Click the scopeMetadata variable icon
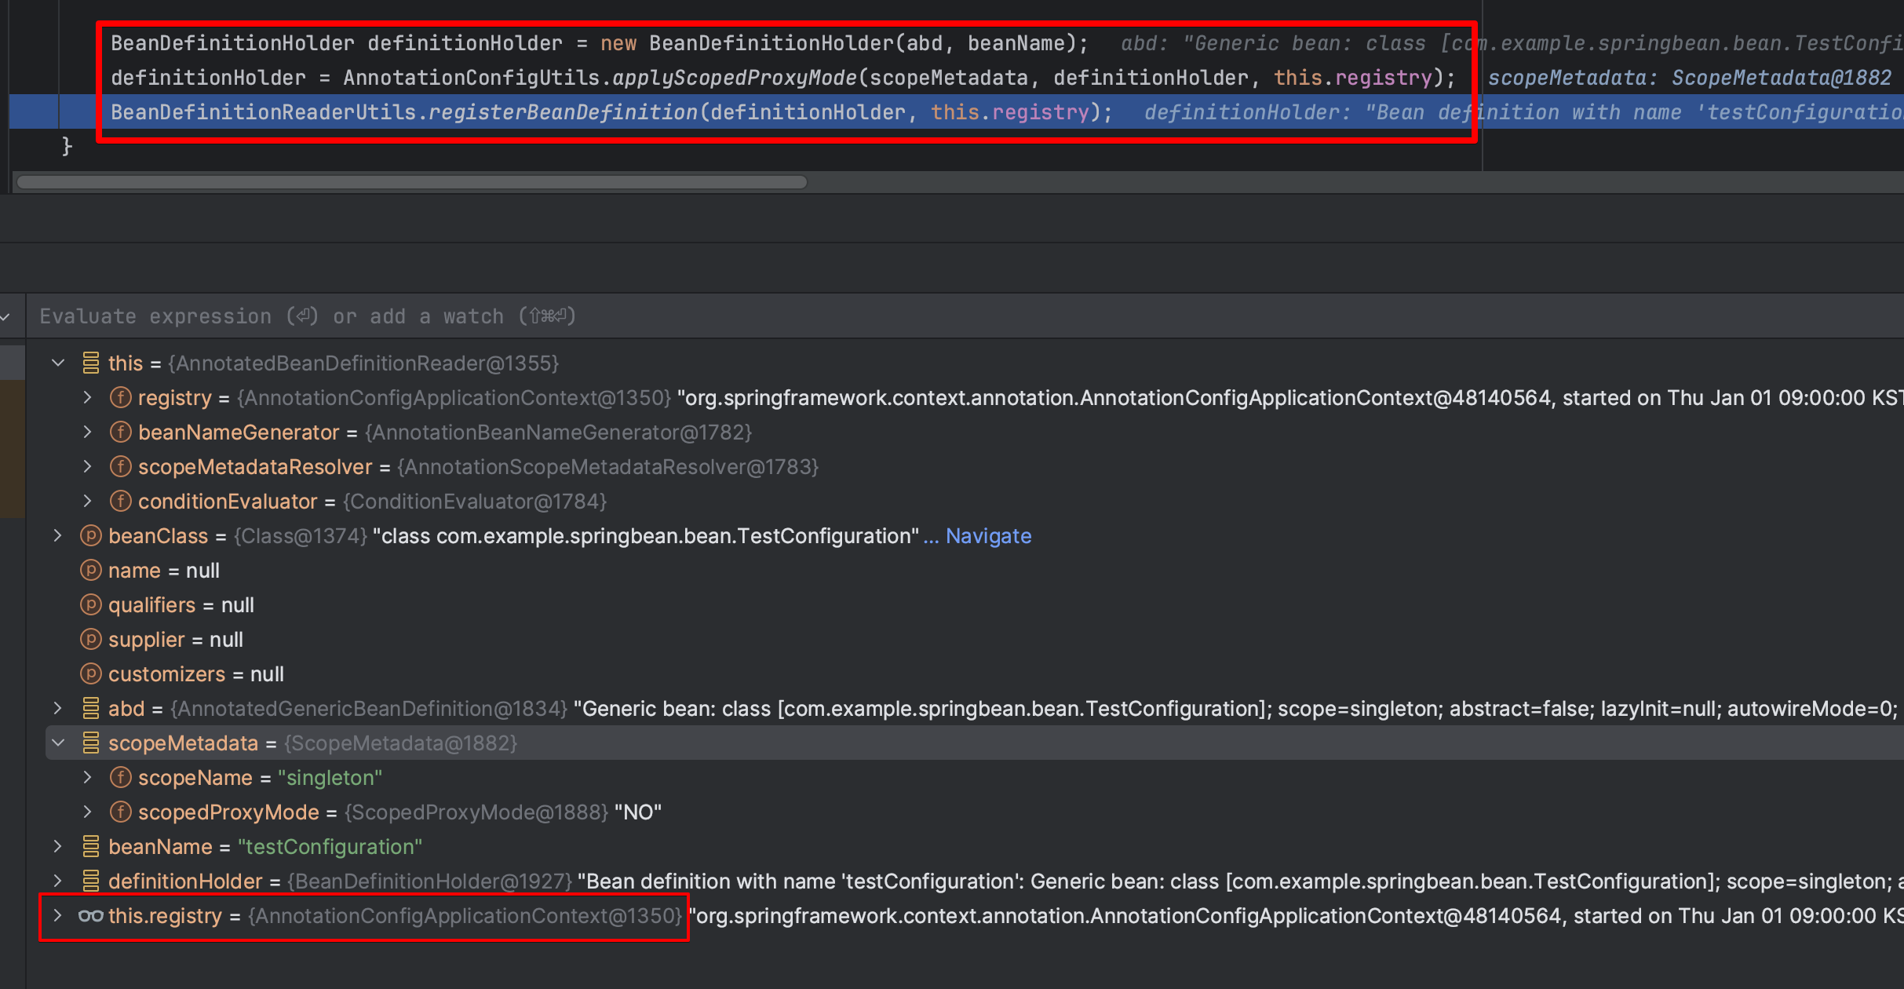The height and width of the screenshot is (989, 1904). click(91, 743)
